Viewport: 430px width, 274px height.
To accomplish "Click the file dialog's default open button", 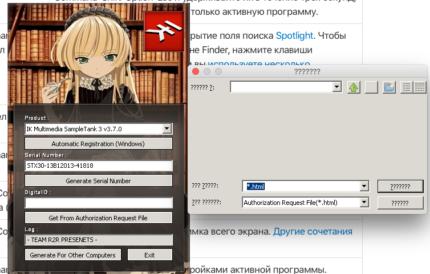I will pos(400,186).
